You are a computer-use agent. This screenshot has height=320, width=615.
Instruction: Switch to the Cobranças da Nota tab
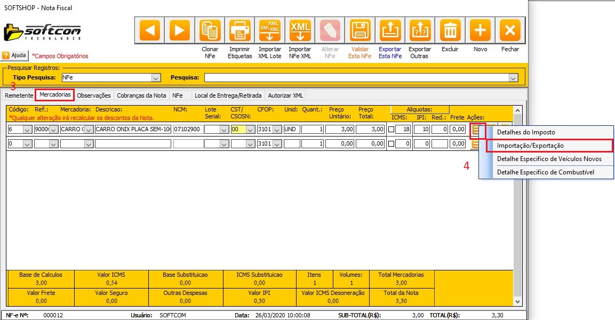[x=141, y=95]
